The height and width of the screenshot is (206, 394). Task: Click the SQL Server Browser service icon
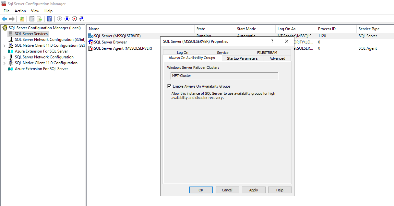tap(91, 42)
